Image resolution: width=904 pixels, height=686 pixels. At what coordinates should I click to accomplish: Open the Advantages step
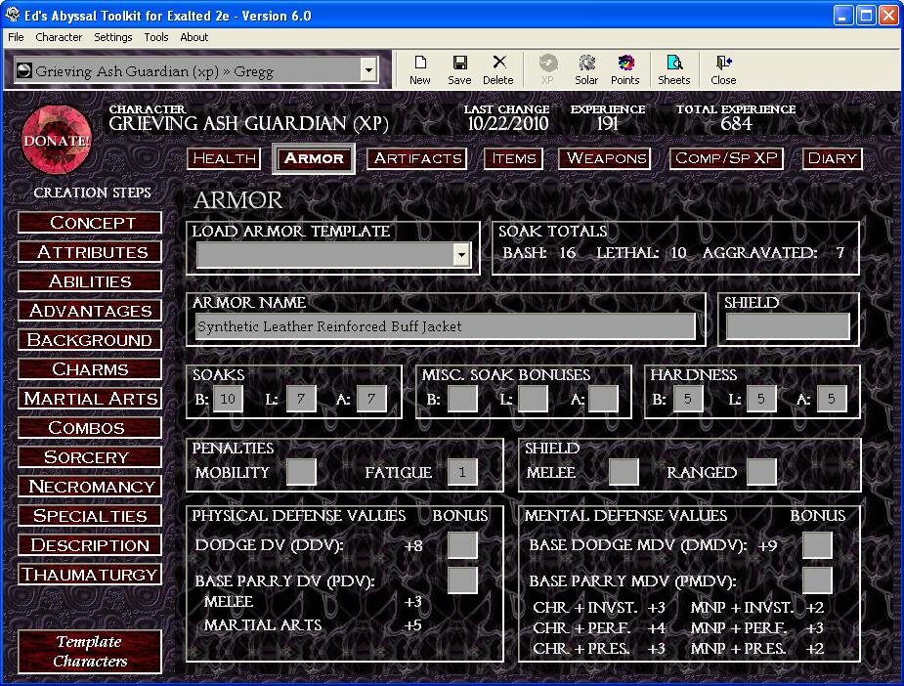click(x=90, y=311)
